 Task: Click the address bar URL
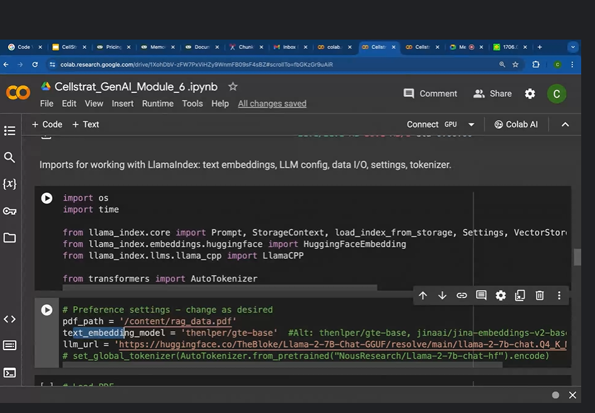[x=197, y=65]
